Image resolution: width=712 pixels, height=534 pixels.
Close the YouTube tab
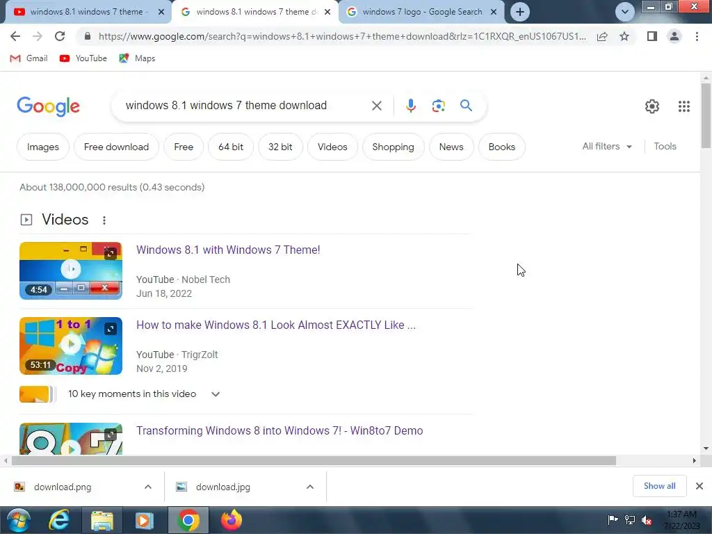click(161, 12)
